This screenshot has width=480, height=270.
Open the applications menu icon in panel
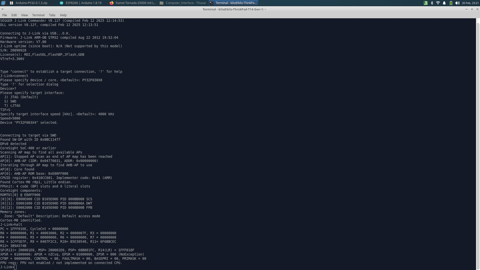[x=3, y=3]
